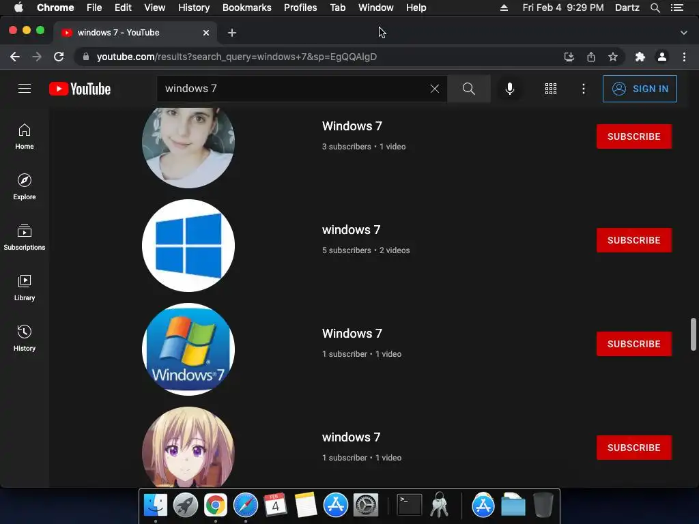Open Library in the sidebar

pyautogui.click(x=25, y=288)
